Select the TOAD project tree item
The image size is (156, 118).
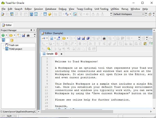pos(15,49)
